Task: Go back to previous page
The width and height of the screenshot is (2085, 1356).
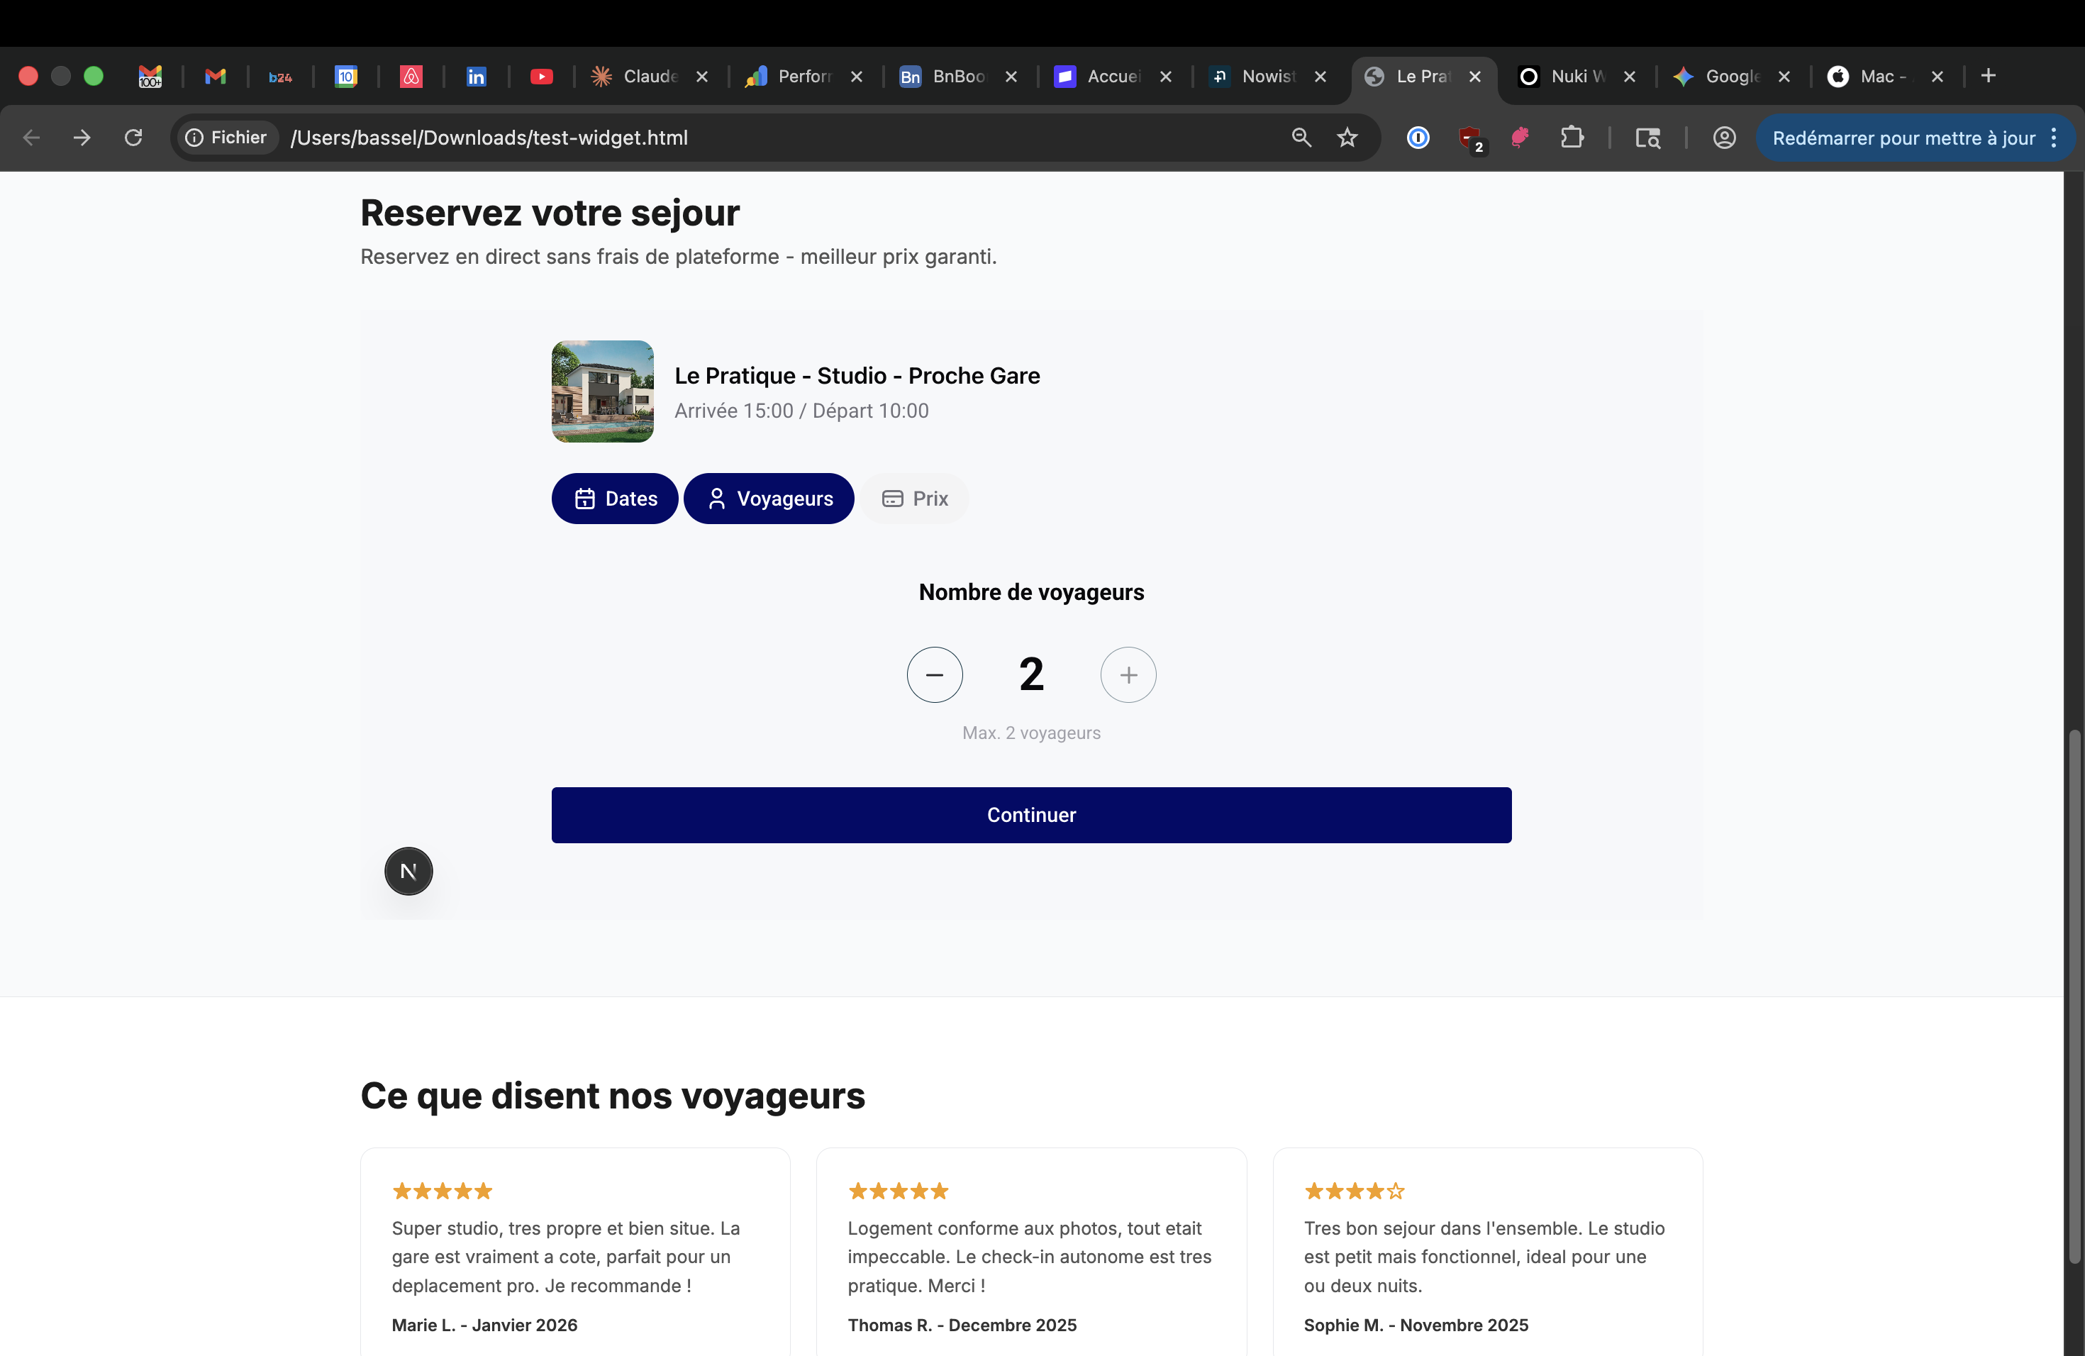Action: coord(31,138)
